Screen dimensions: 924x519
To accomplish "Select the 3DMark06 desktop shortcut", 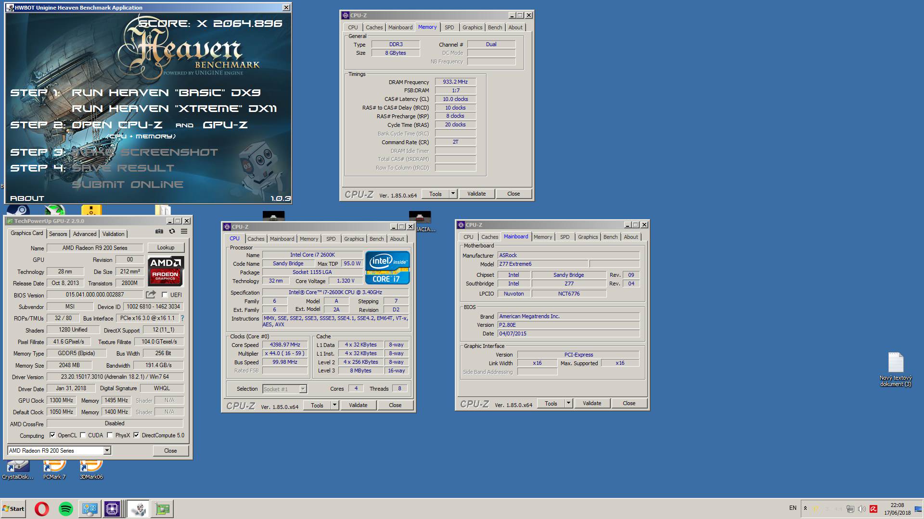I will point(91,470).
